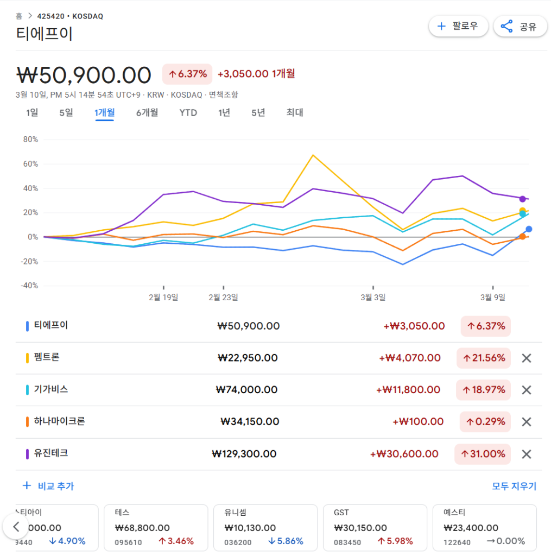This screenshot has width=551, height=556.
Task: Click the purple 유진테크 endpoint dot on chart
Action: tap(522, 199)
